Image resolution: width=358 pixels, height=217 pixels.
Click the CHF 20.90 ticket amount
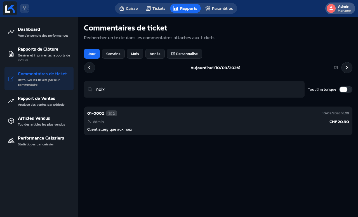coord(339,122)
